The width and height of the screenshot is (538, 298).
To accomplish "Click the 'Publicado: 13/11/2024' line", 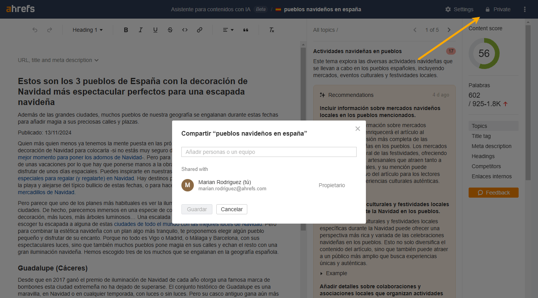I will click(45, 133).
